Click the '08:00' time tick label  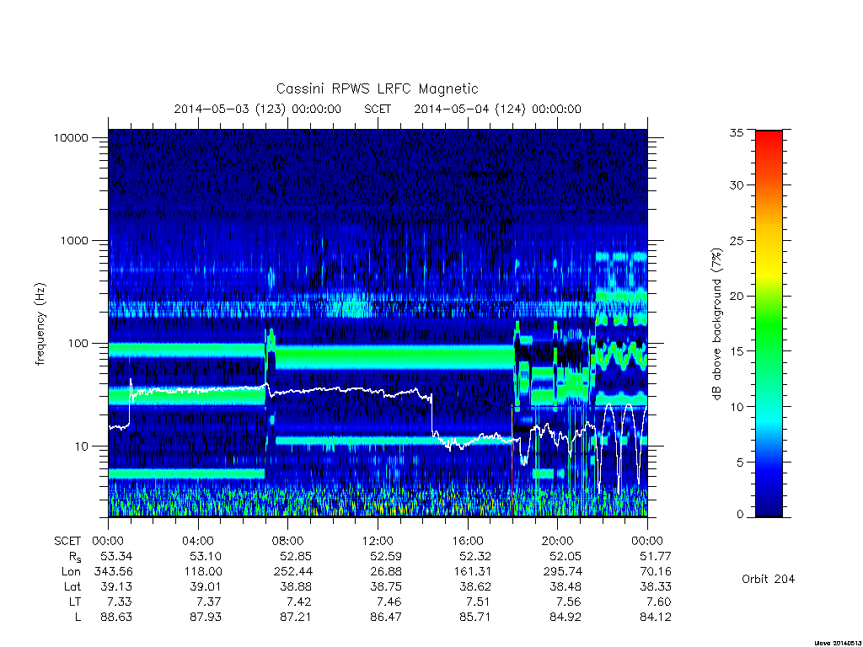click(x=288, y=541)
